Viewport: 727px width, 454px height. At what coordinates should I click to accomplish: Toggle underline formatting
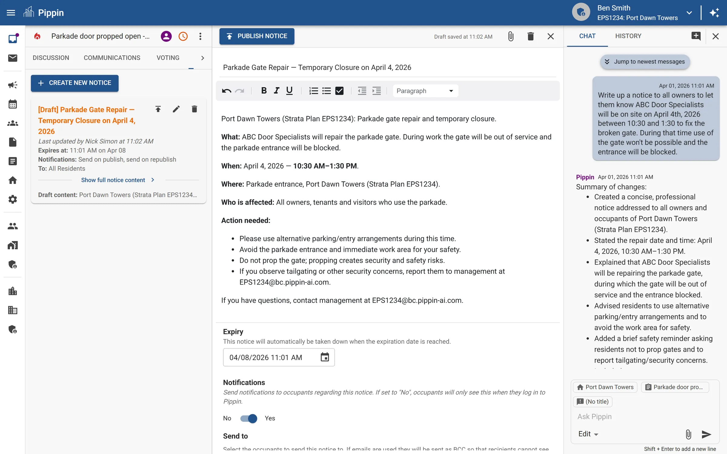(289, 91)
